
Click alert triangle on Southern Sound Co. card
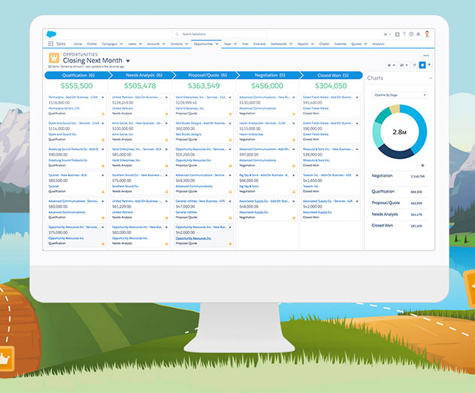(166, 192)
